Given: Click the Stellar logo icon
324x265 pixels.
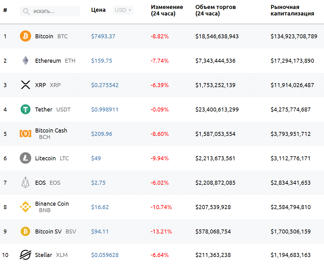Looking at the screenshot, I should coord(25,255).
